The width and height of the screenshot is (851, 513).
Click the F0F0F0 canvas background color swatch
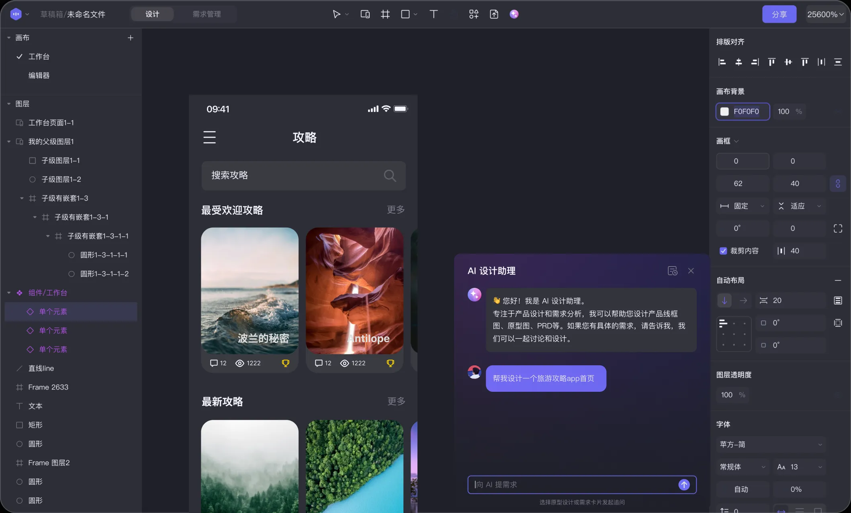tap(725, 112)
